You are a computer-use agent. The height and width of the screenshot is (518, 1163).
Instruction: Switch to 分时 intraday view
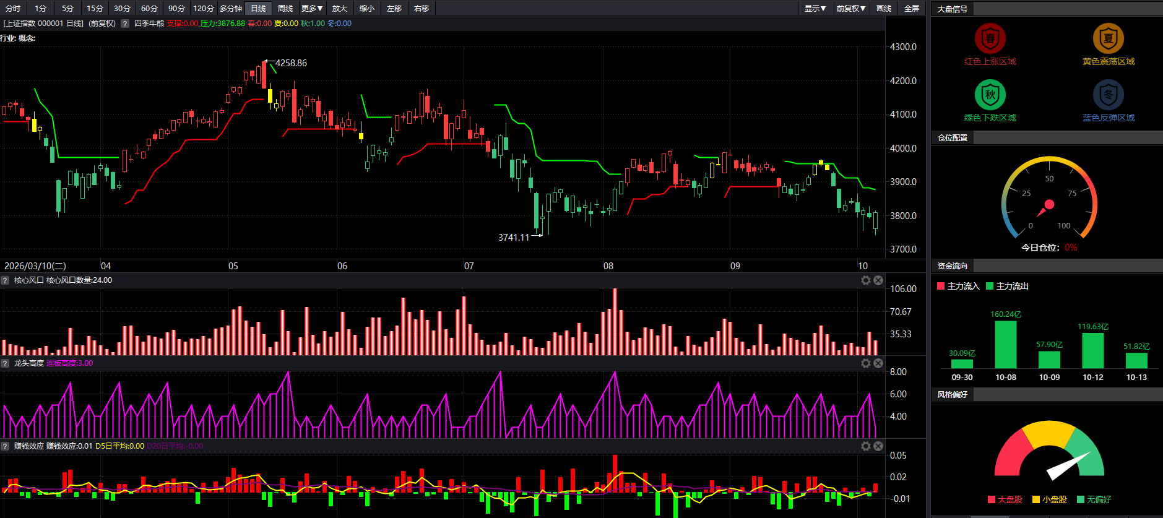(13, 8)
